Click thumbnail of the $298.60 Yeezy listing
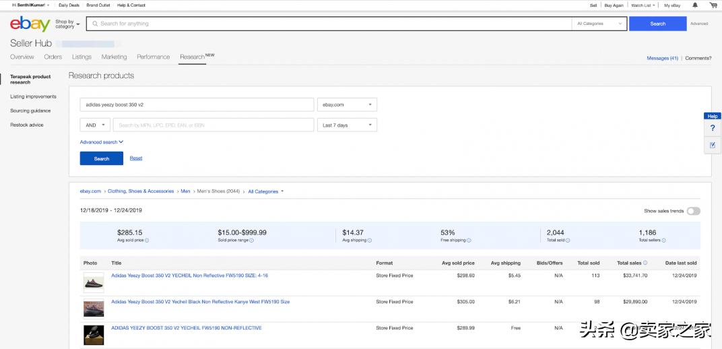722x349 pixels. click(94, 283)
